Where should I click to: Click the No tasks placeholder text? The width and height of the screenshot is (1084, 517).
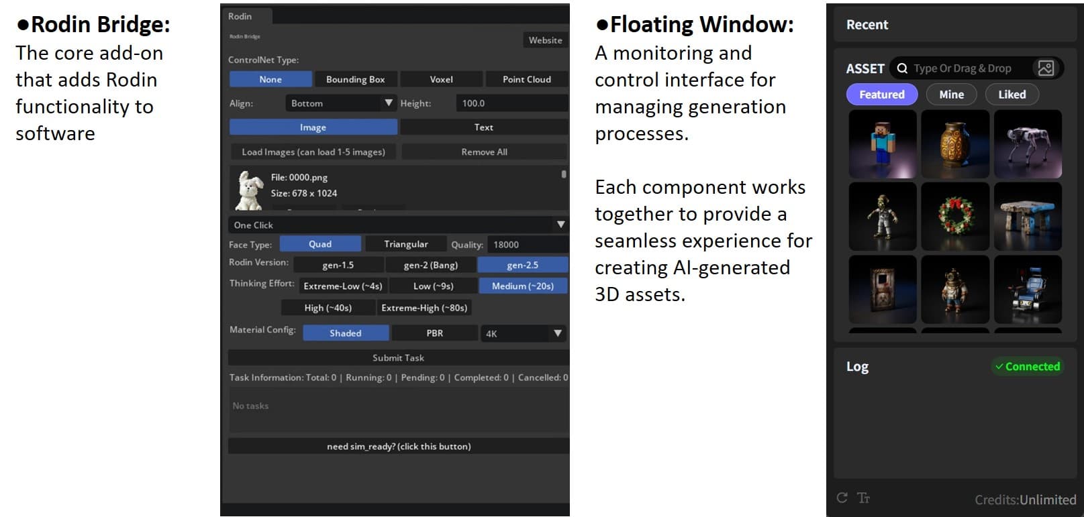tap(250, 406)
